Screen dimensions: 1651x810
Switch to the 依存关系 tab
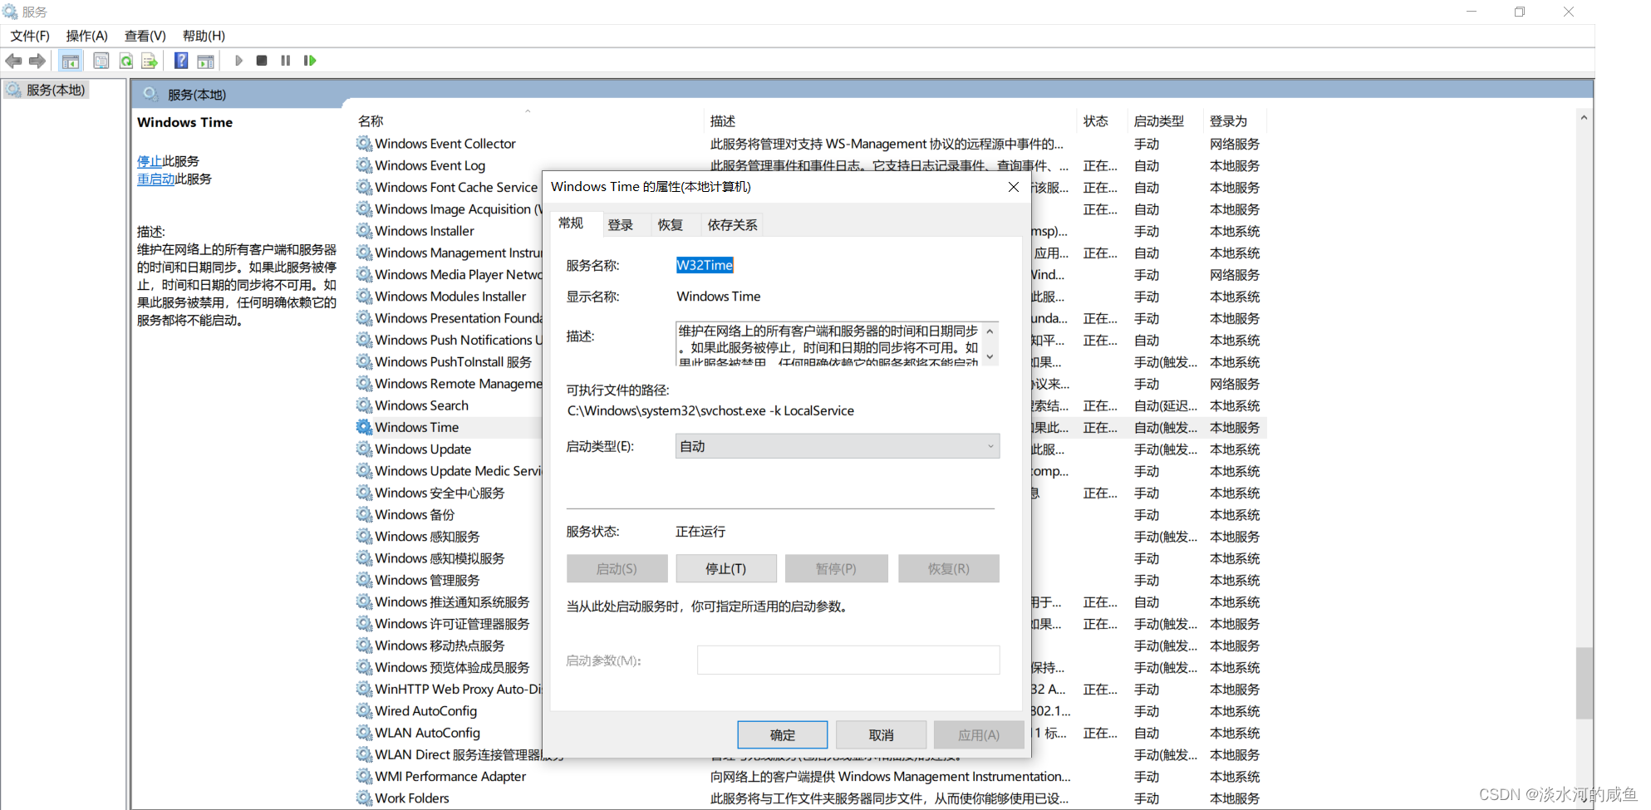click(732, 225)
